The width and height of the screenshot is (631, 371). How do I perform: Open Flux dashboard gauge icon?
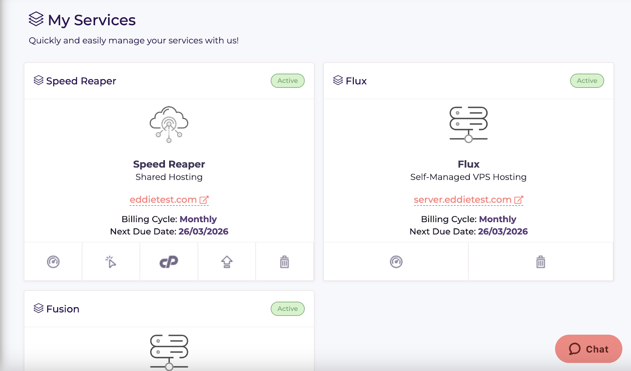396,262
